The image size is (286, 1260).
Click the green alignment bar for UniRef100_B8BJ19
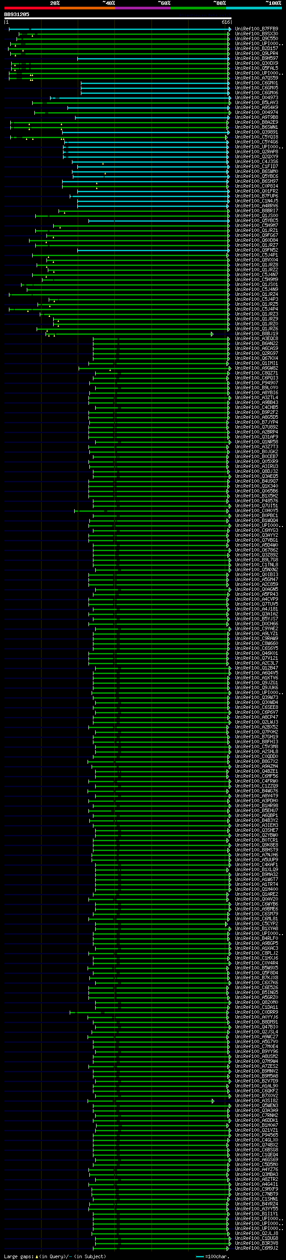click(130, 334)
